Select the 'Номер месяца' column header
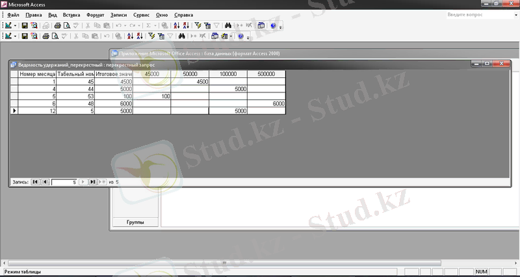The height and width of the screenshot is (277, 520). click(x=37, y=74)
